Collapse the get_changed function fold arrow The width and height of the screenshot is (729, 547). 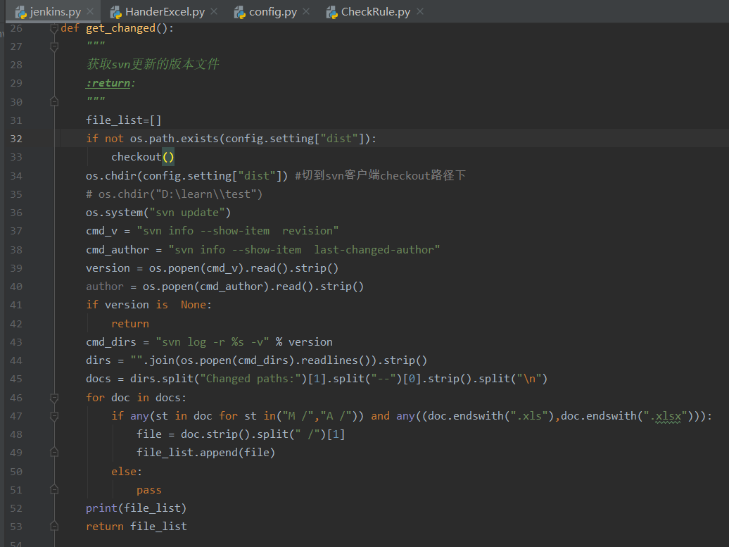[54, 27]
